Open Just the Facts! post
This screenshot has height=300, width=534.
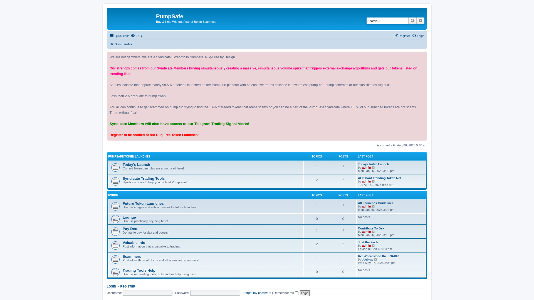369,242
